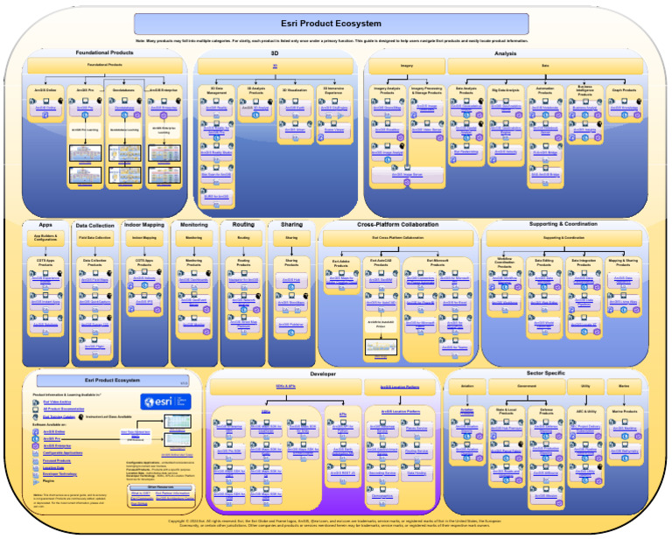Follow the 3D header link
Image resolution: width=672 pixels, height=539 pixels.
(275, 66)
